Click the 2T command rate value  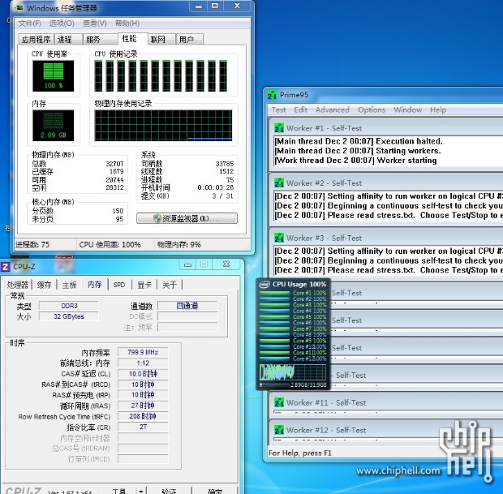[143, 427]
